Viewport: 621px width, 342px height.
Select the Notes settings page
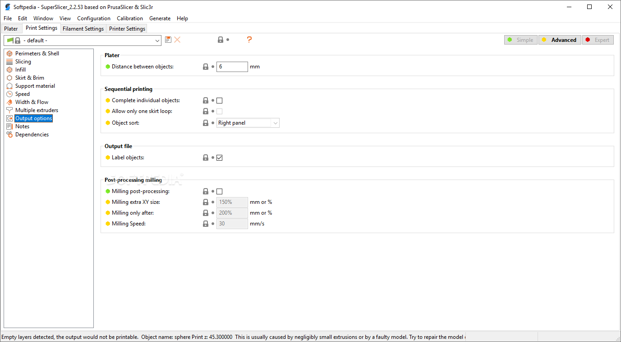pyautogui.click(x=22, y=126)
